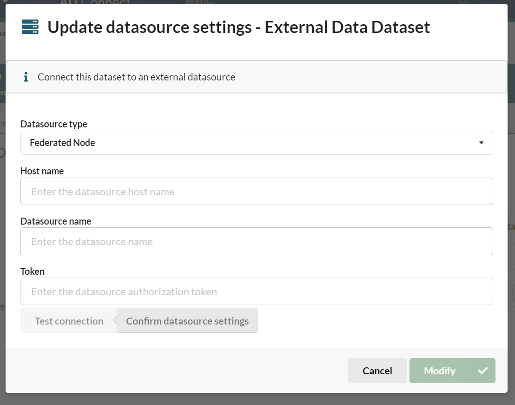The width and height of the screenshot is (515, 405).
Task: Click the Token field label
Action: (x=33, y=271)
